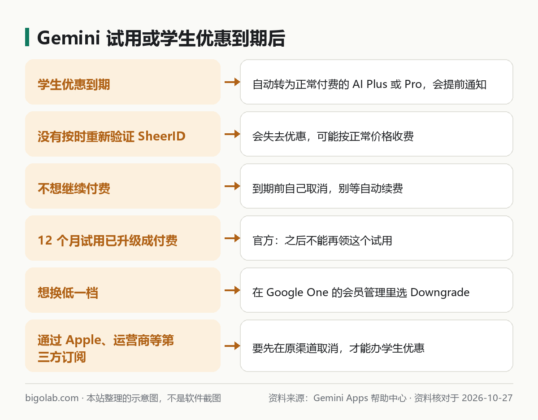
Task: Click the text "自动转为正常付费的 AI Plus 或 Pro，会提前通知"
Action: pyautogui.click(x=369, y=84)
